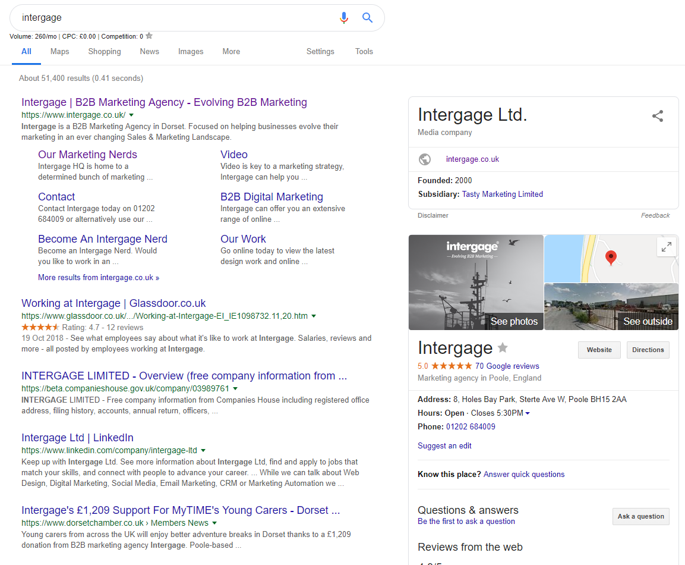This screenshot has height=565, width=685.
Task: Open the B2B Digital Marketing sitelink
Action: tap(272, 197)
